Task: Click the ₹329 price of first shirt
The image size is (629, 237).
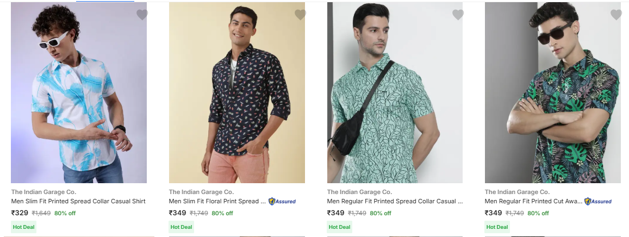Action: pyautogui.click(x=20, y=213)
